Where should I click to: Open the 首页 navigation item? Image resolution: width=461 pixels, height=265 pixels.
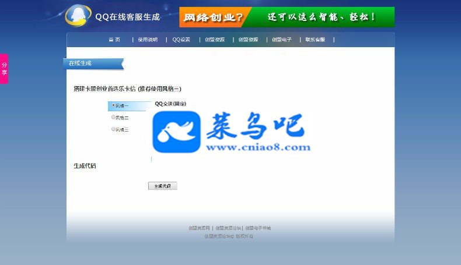(x=114, y=40)
